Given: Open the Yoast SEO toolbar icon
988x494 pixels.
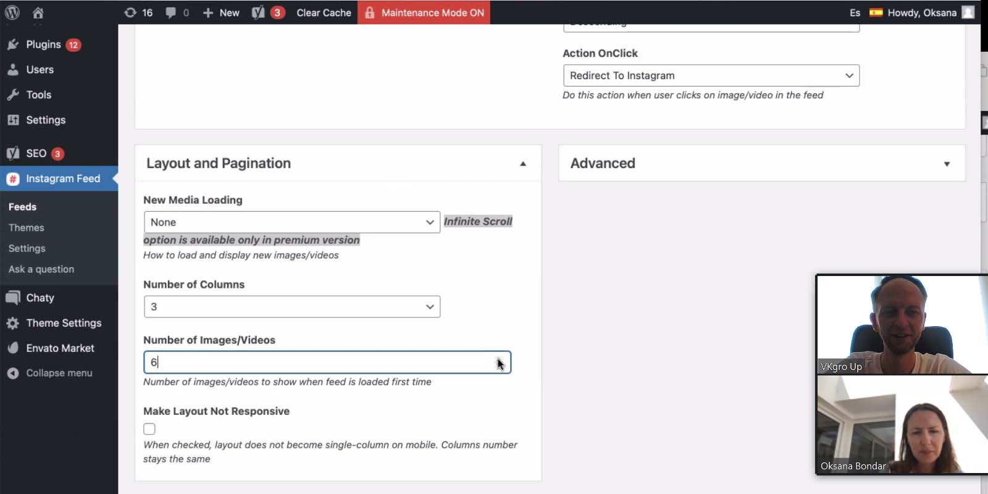Looking at the screenshot, I should coord(258,12).
